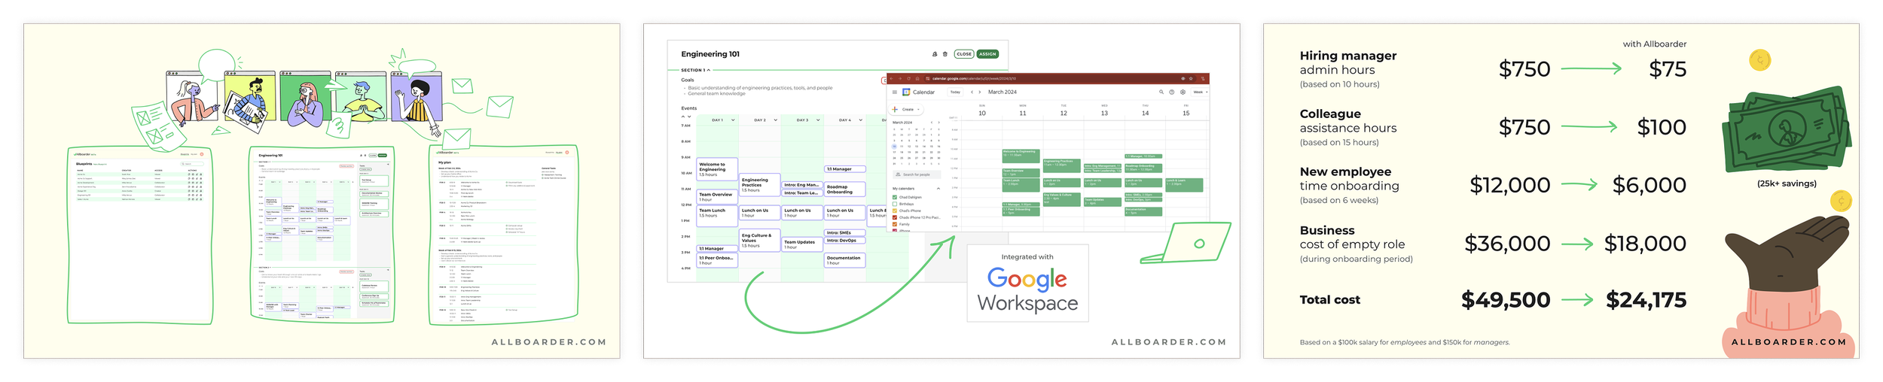Screen dimensions: 1883x382
Task: Toggle the Birthdays calendar checkbox
Action: (x=895, y=204)
